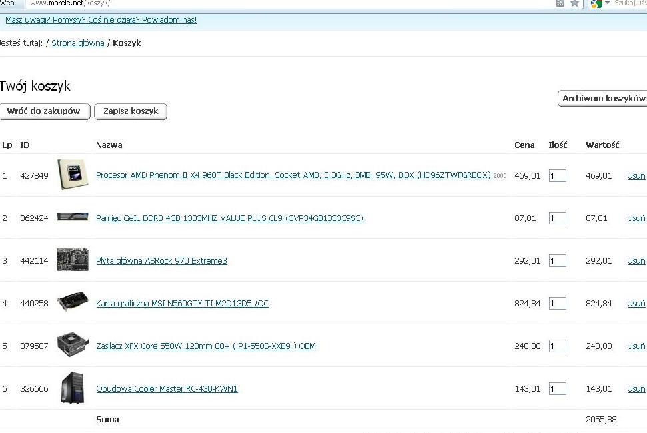The height and width of the screenshot is (433, 647).
Task: Open 'Archiwum koszyków' button
Action: pyautogui.click(x=603, y=98)
